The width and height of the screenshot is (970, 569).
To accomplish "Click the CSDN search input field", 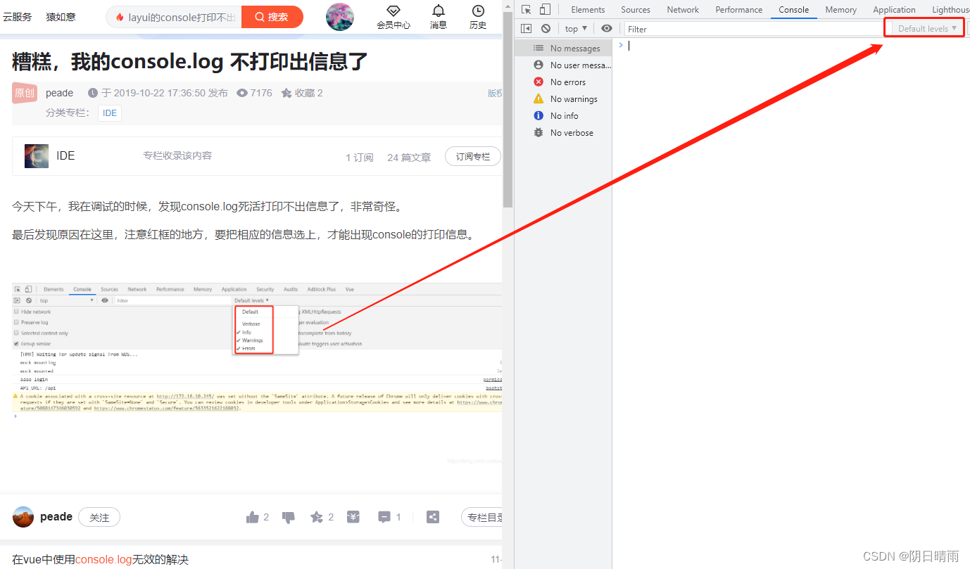I will click(174, 17).
